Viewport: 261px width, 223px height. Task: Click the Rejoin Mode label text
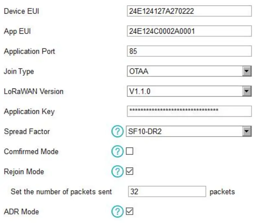click(24, 171)
